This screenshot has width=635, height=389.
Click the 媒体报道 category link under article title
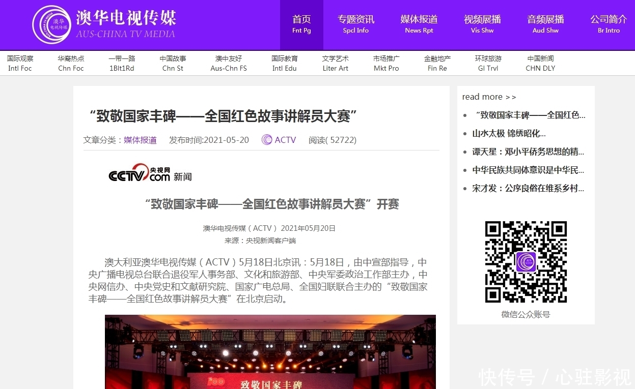pos(140,140)
